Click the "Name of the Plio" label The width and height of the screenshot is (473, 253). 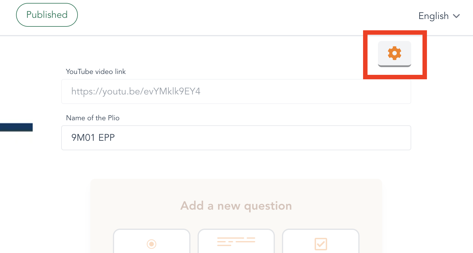pos(93,118)
